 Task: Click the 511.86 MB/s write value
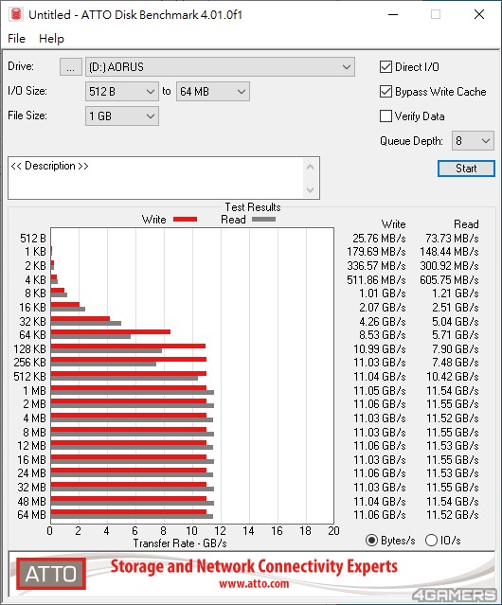point(376,279)
